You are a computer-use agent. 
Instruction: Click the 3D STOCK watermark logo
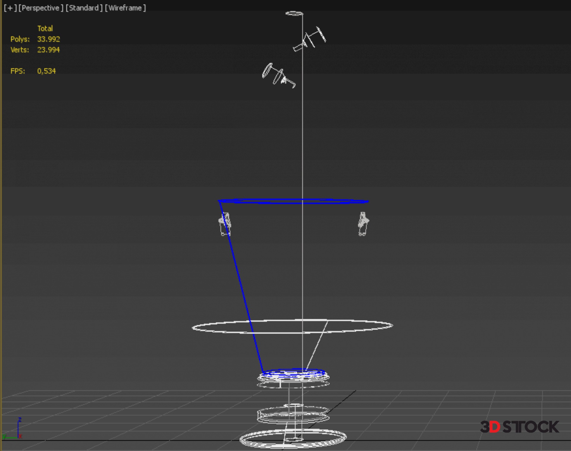pos(519,427)
